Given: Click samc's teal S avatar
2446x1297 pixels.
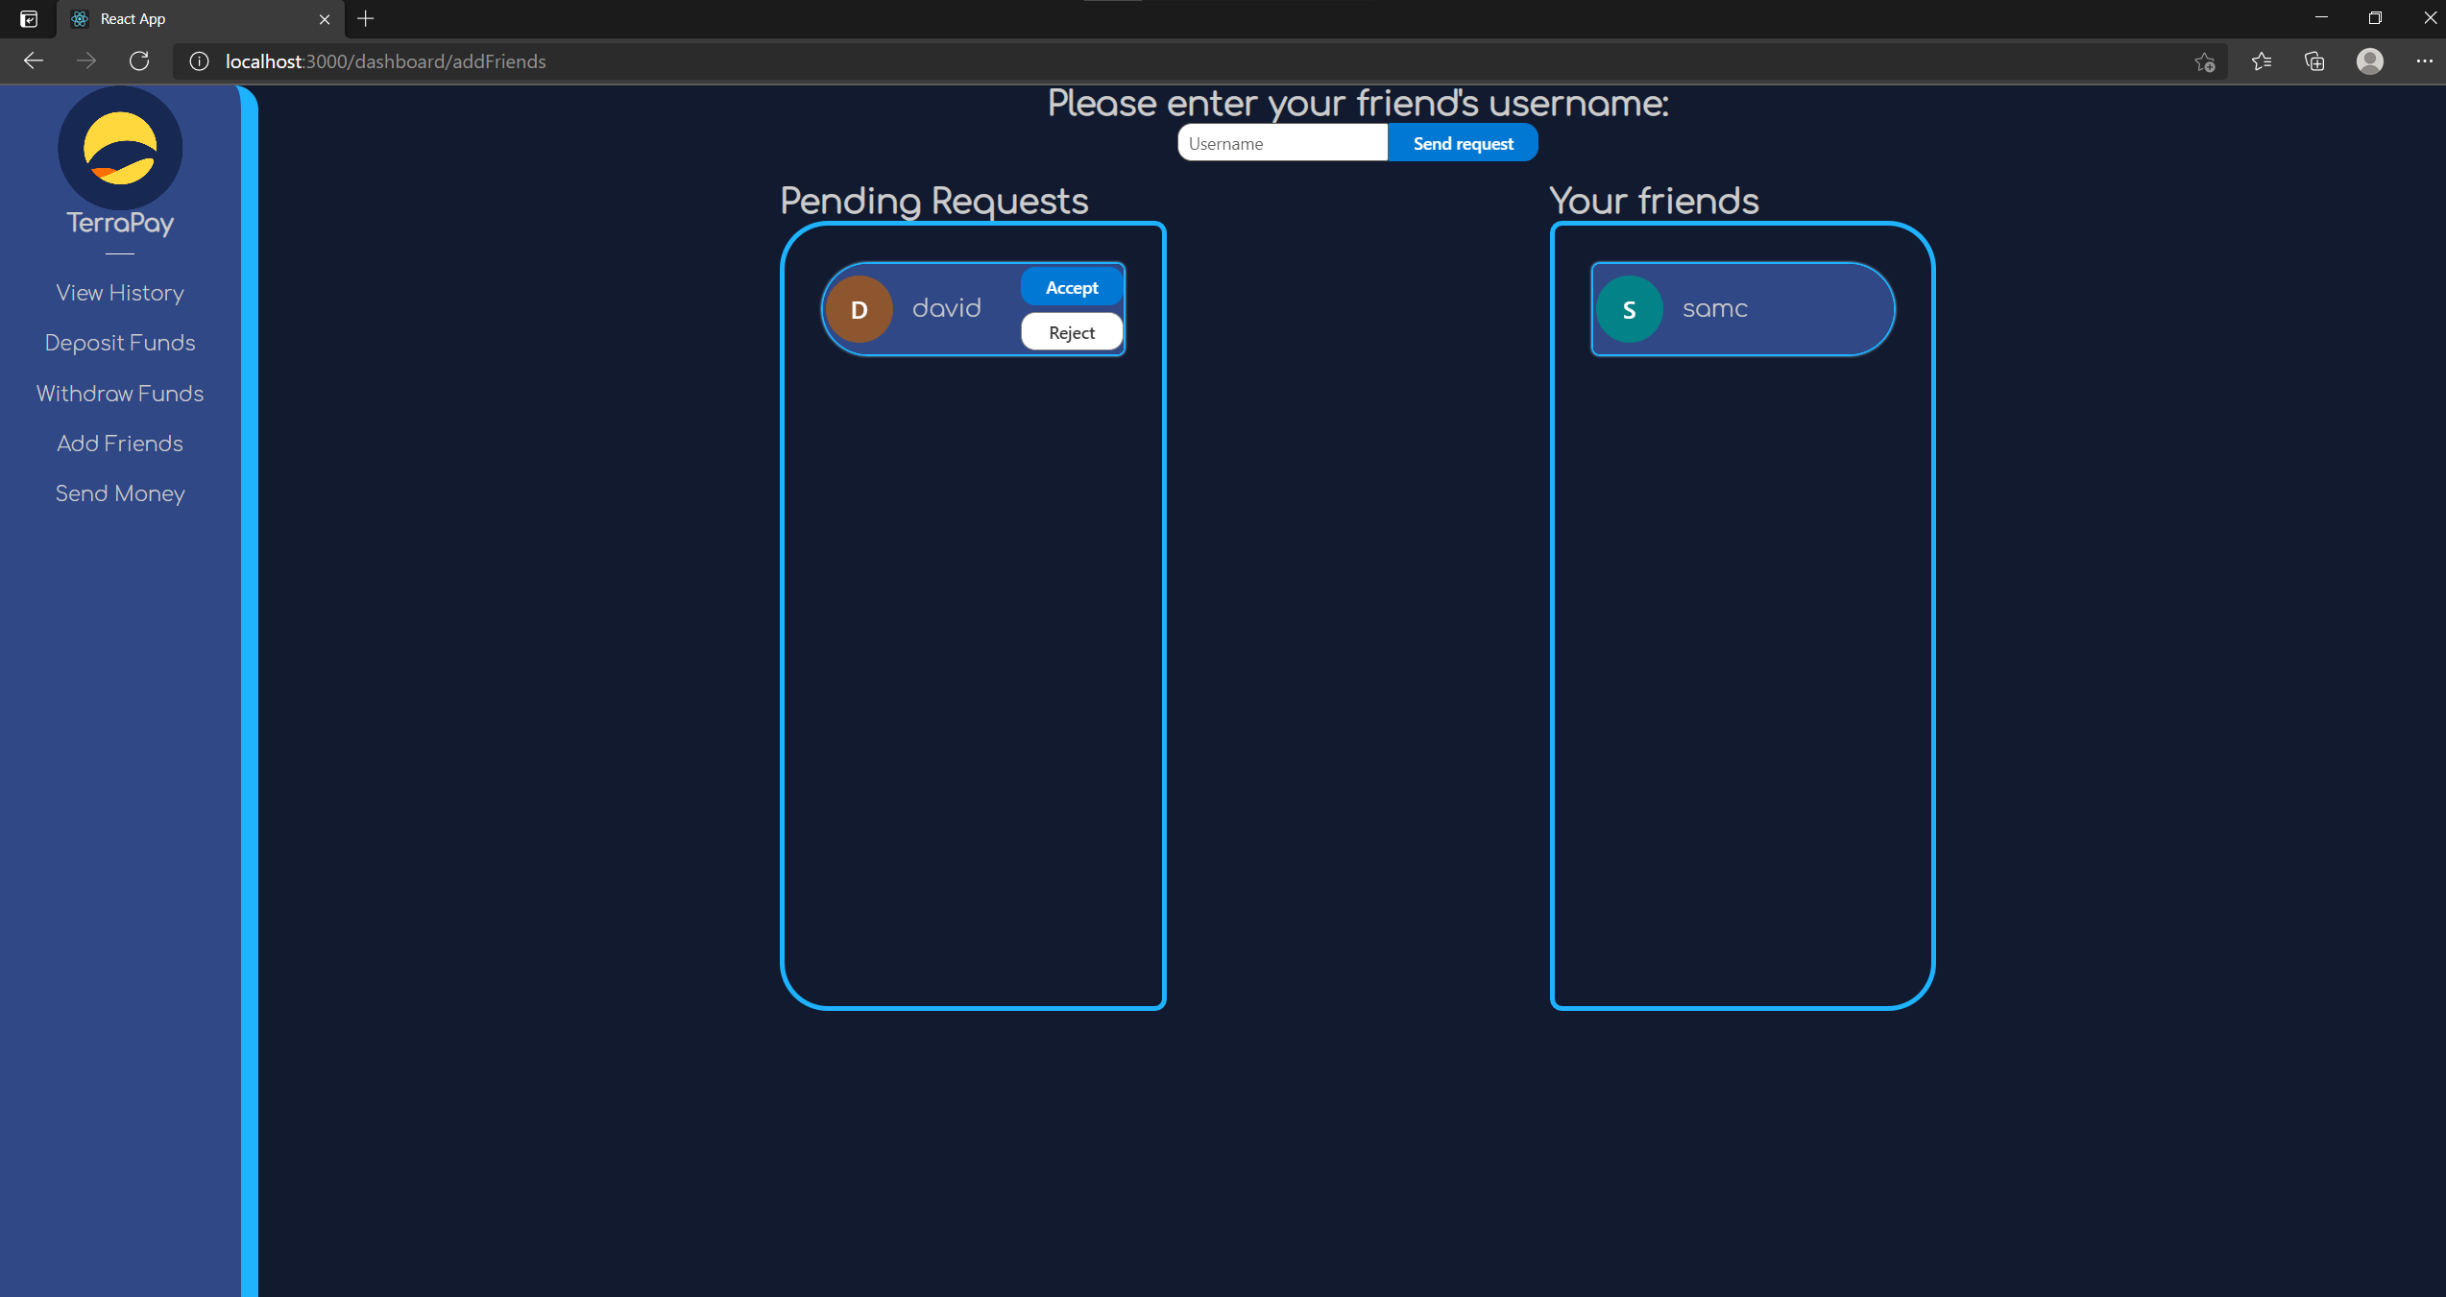Looking at the screenshot, I should point(1629,309).
